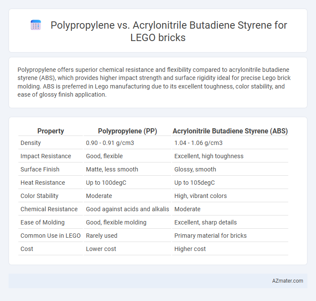The width and height of the screenshot is (316, 301).
Task: Click the 'Polypropylene (PP)' column header
Action: [127, 131]
